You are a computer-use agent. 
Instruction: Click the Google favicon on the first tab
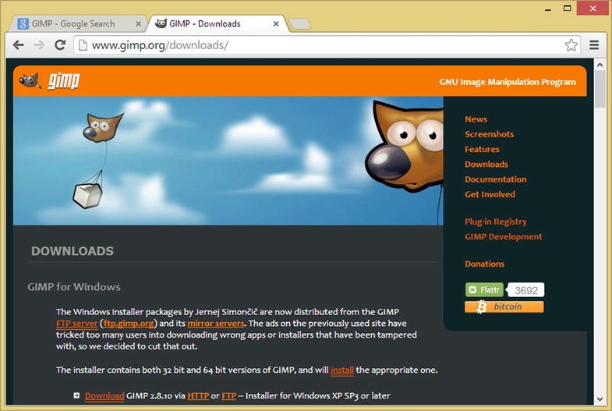click(23, 24)
